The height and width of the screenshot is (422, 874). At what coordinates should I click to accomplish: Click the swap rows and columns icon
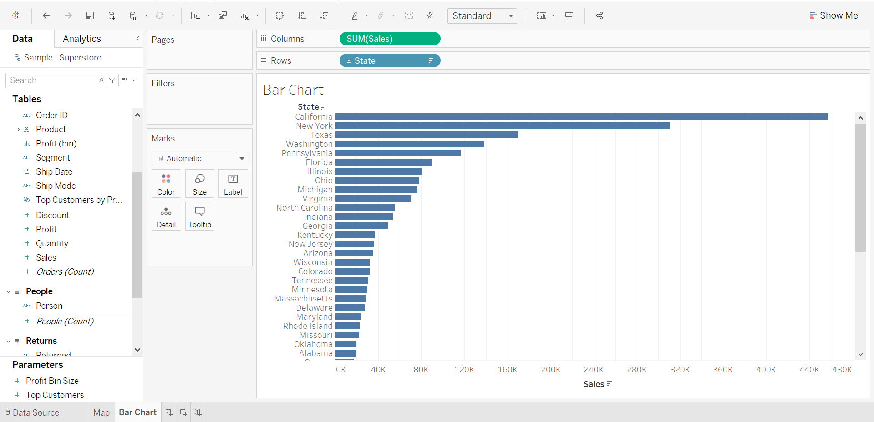pos(280,15)
